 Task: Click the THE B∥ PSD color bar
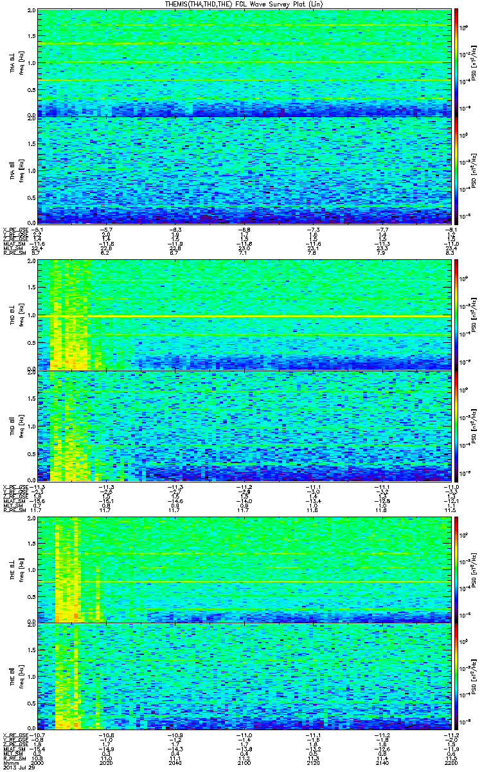(x=456, y=678)
